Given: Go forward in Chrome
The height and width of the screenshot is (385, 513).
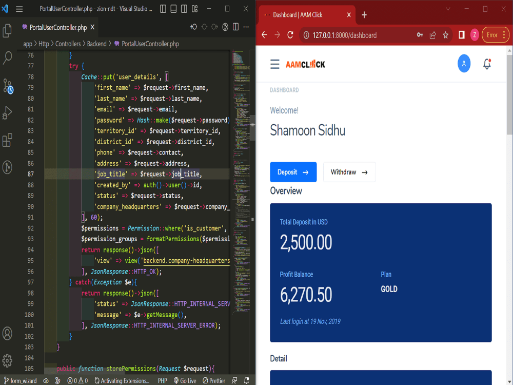Looking at the screenshot, I should (x=278, y=35).
